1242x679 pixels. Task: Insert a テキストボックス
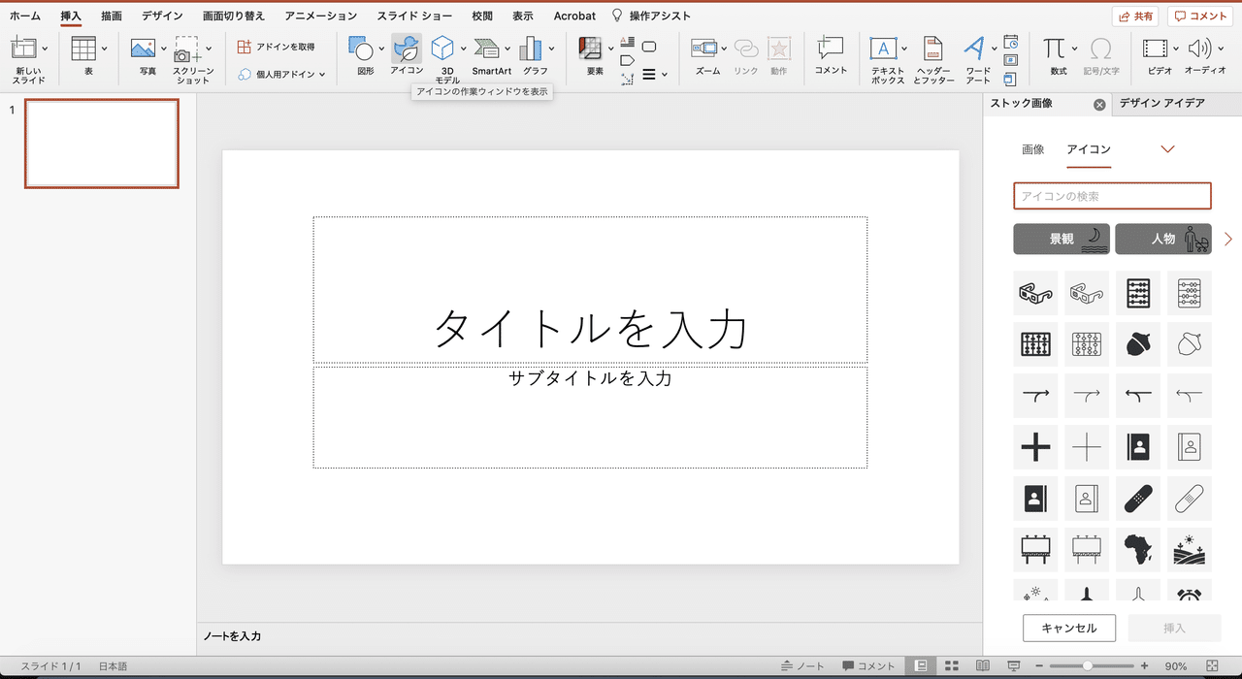[x=884, y=60]
